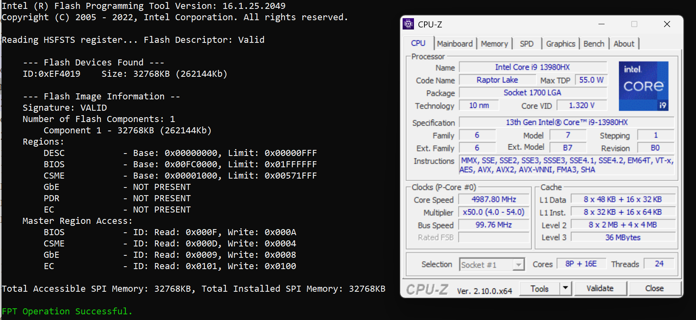Switch to the Graphics tab
The height and width of the screenshot is (320, 696).
(560, 44)
